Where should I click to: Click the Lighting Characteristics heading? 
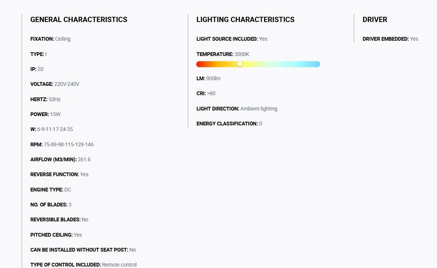point(245,19)
